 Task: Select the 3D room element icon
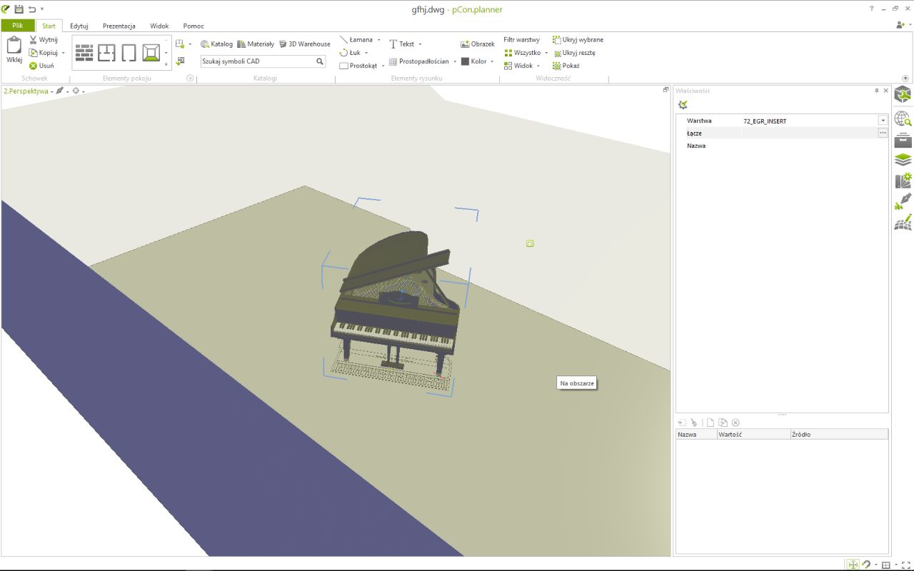coord(151,52)
